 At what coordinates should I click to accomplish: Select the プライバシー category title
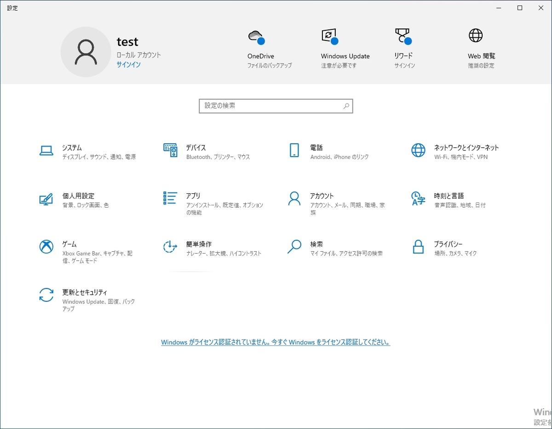(448, 244)
